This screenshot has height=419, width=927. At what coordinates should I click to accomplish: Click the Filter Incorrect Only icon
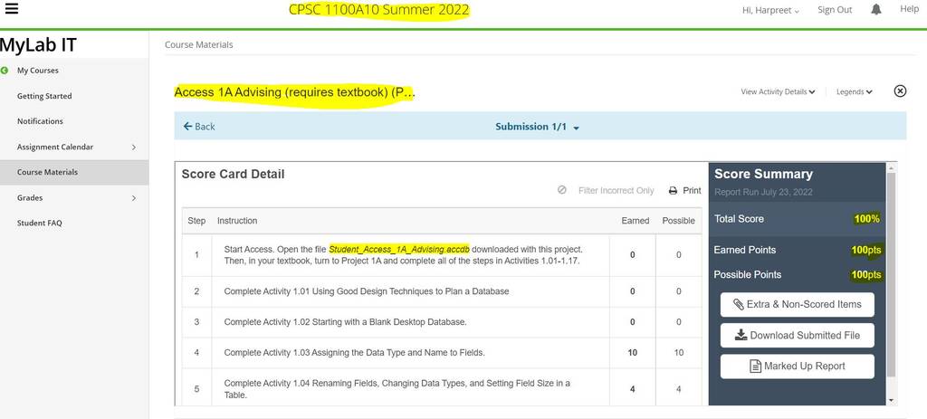[x=561, y=190]
